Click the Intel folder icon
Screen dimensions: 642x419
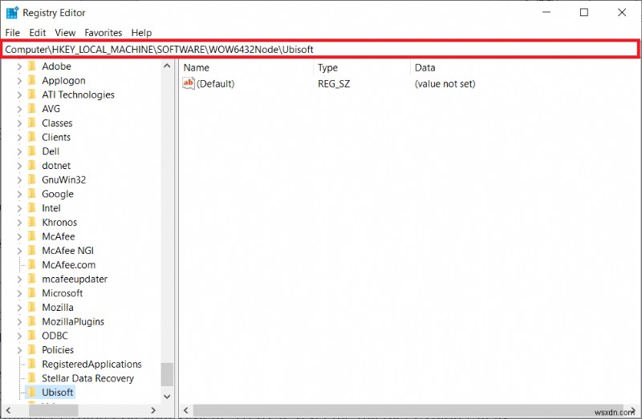point(32,208)
